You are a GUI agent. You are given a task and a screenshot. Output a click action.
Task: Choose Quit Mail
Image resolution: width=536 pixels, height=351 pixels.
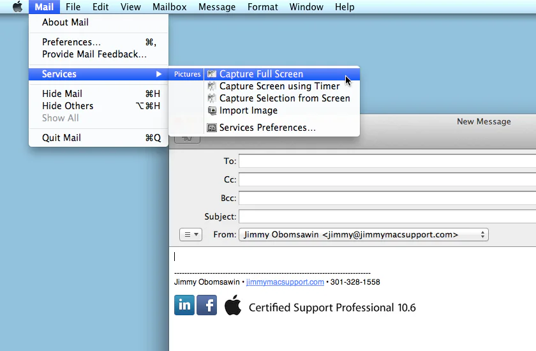coord(98,138)
